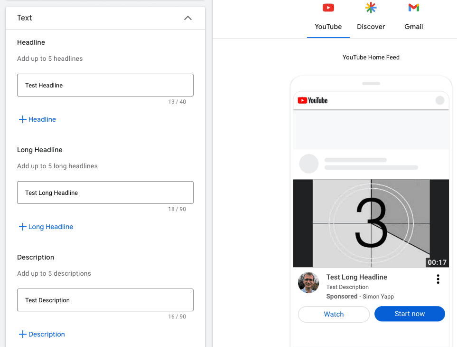Open the YouTube preview tab
Screen dimensions: 457x347
pyautogui.click(x=328, y=19)
